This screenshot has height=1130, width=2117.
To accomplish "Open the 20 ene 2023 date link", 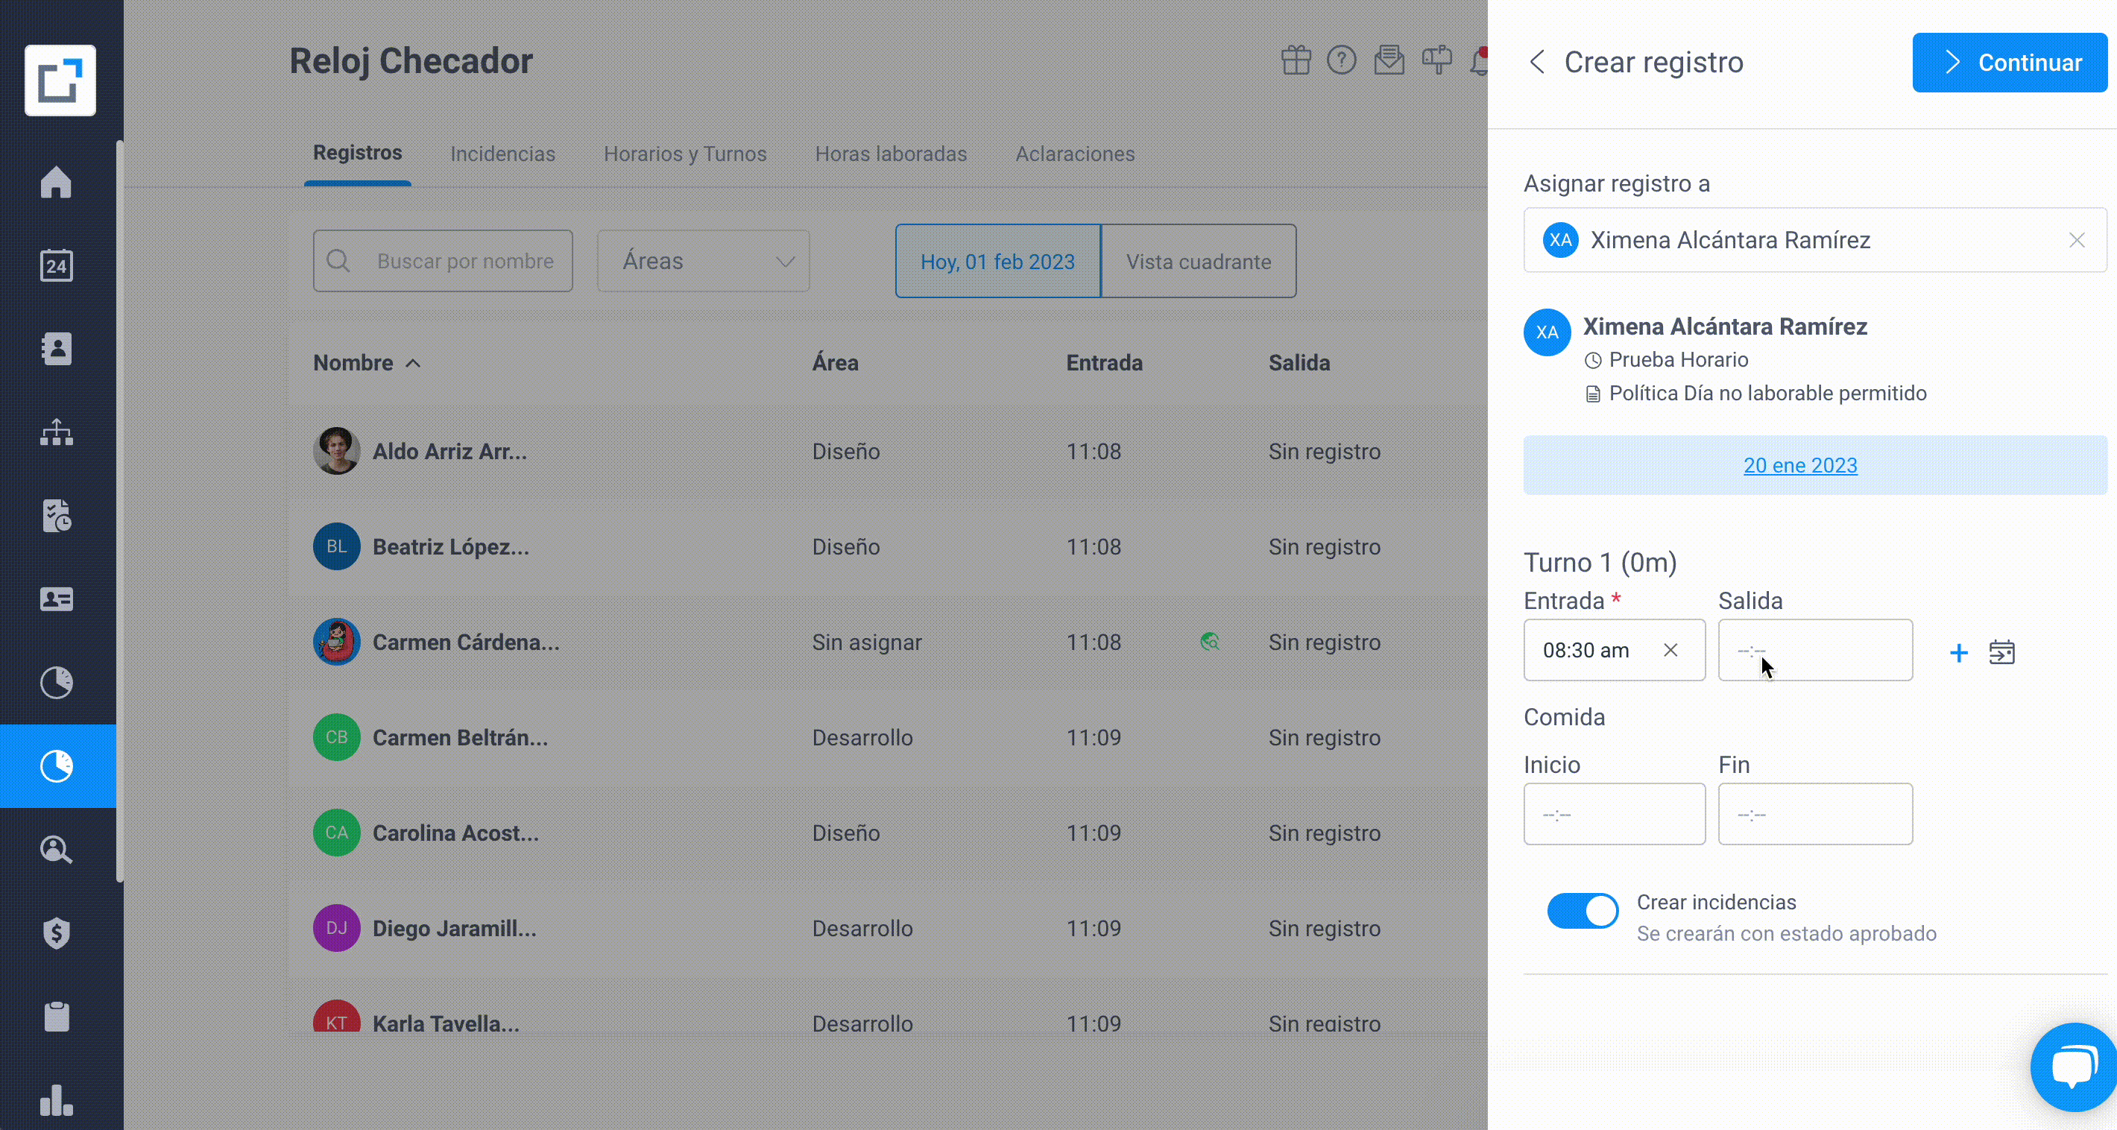I will (x=1799, y=465).
